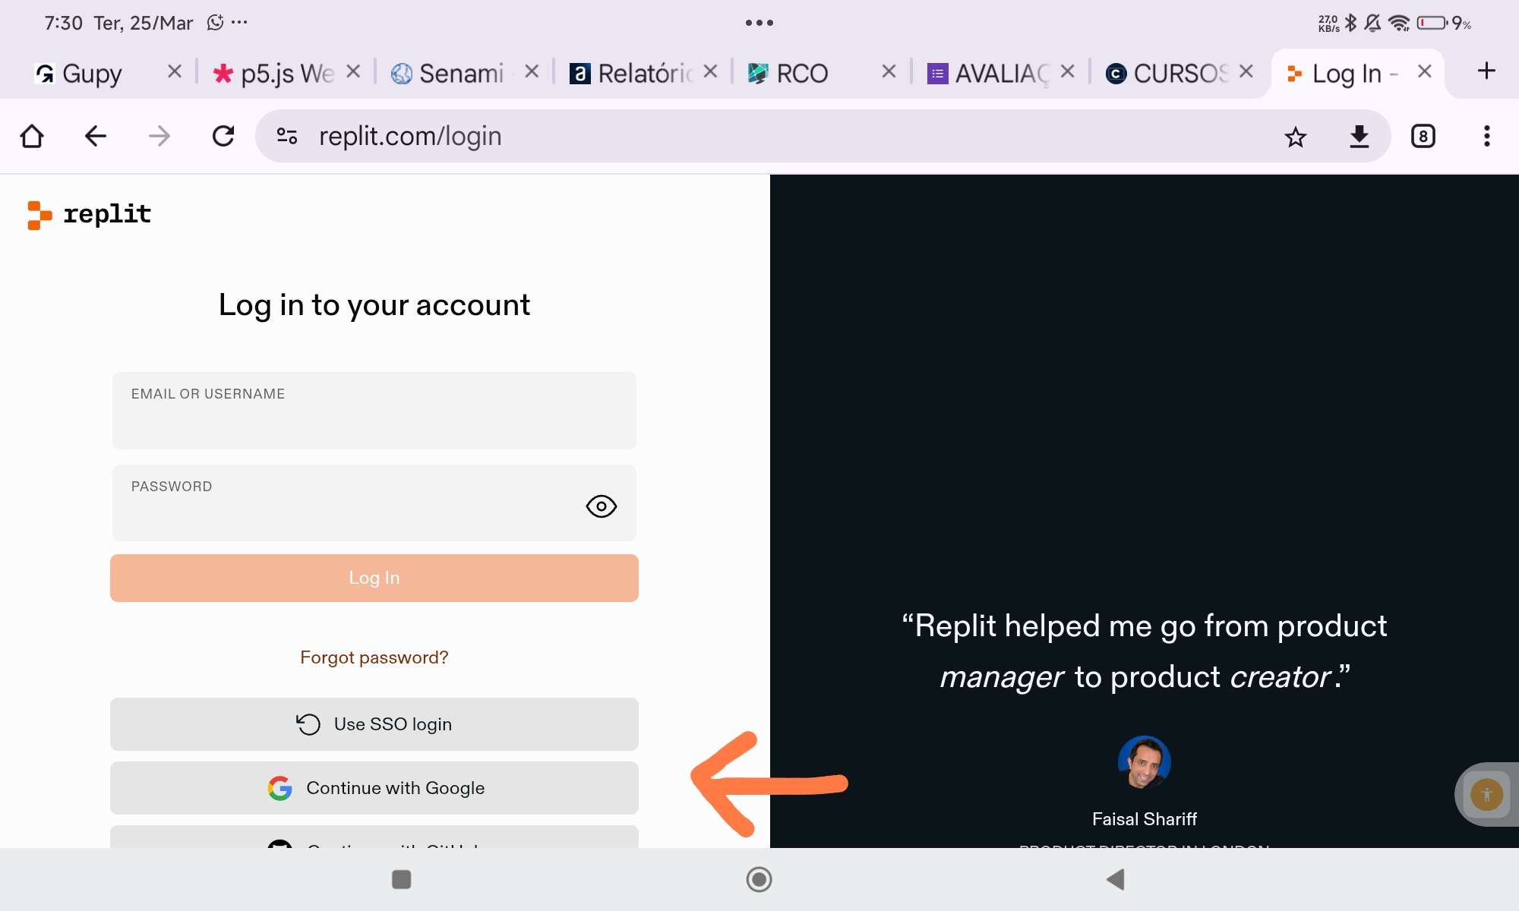
Task: Open a new tab with plus button
Action: pos(1486,71)
